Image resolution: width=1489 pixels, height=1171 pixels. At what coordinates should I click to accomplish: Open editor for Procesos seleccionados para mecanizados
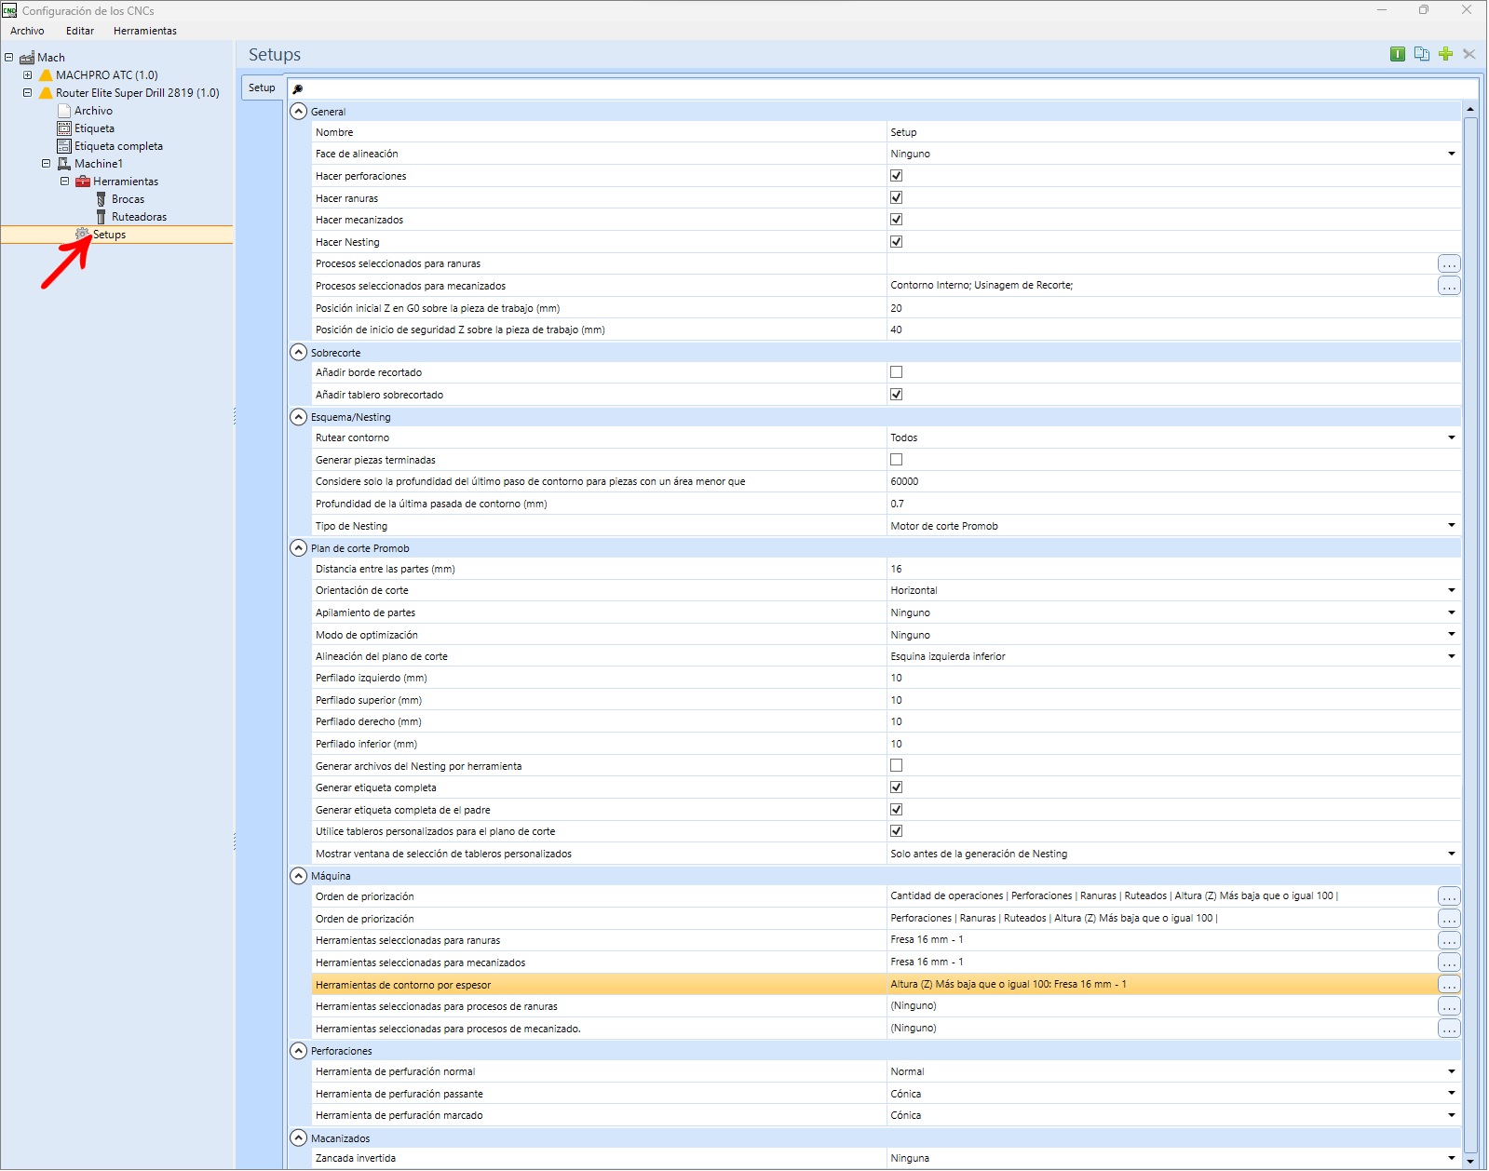[1449, 286]
